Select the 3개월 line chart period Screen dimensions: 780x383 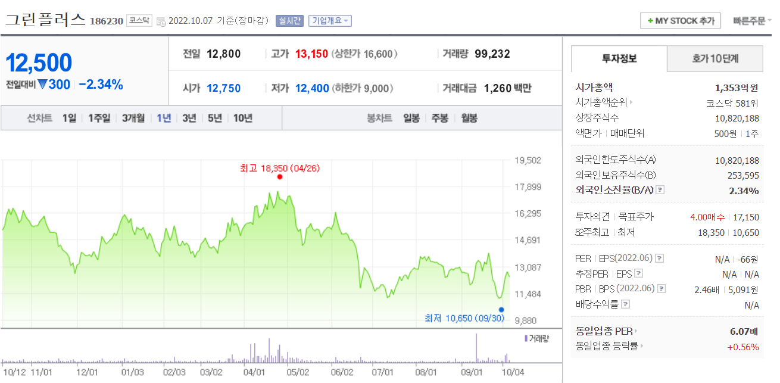(133, 118)
